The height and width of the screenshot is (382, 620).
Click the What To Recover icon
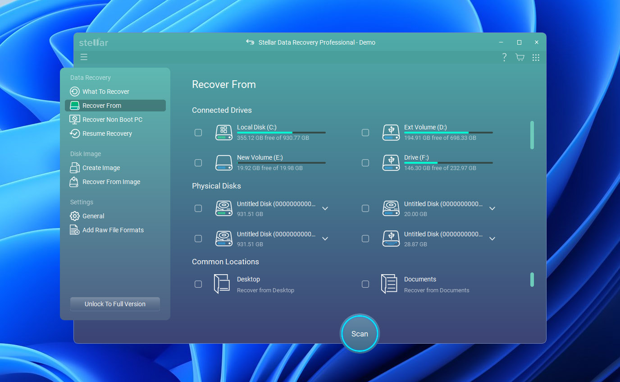pyautogui.click(x=75, y=92)
